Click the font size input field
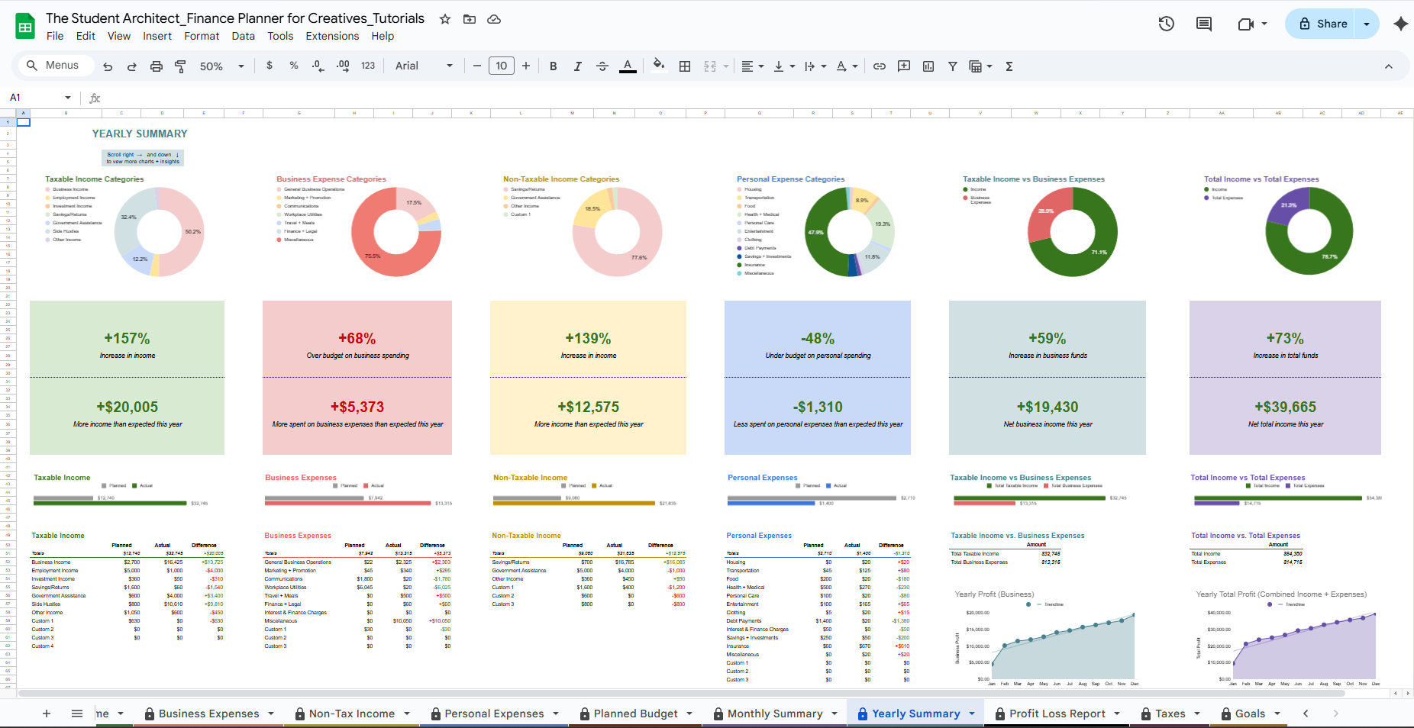Viewport: 1414px width, 728px height. 502,66
